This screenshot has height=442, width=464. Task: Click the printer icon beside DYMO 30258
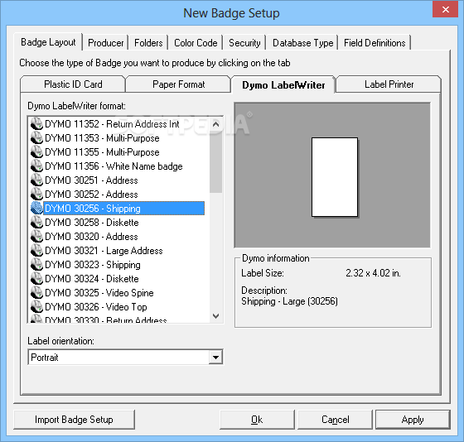pyautogui.click(x=36, y=223)
